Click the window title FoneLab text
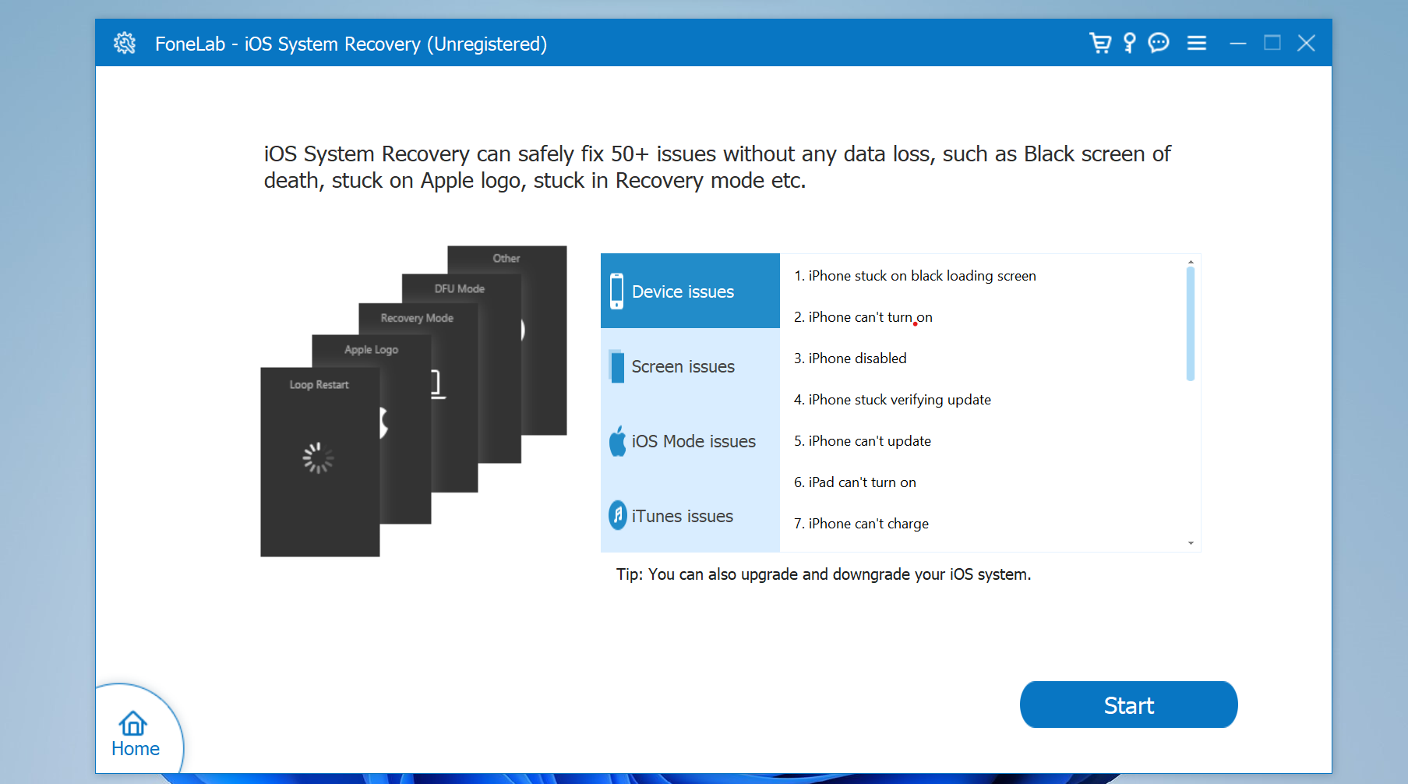The height and width of the screenshot is (784, 1408). pyautogui.click(x=351, y=44)
